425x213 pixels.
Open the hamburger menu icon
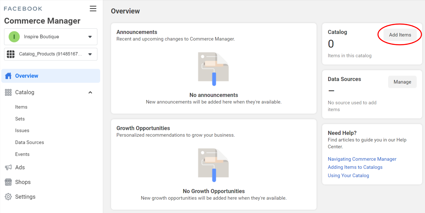coord(93,9)
